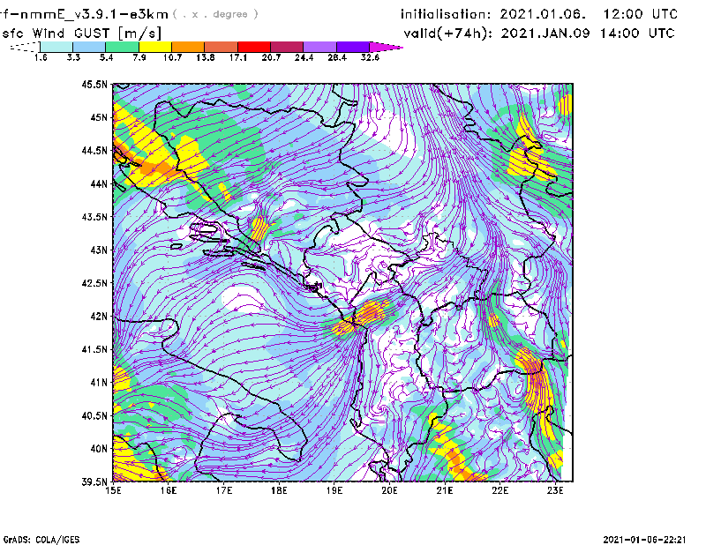Screen dimensions: 706x545
Task: Click the '41N' latitude label
Action: tap(99, 383)
